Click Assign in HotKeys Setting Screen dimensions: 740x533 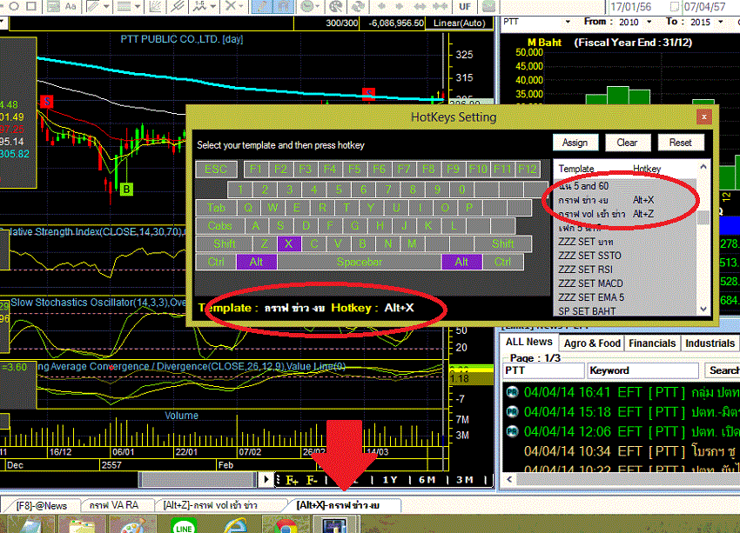coord(575,143)
